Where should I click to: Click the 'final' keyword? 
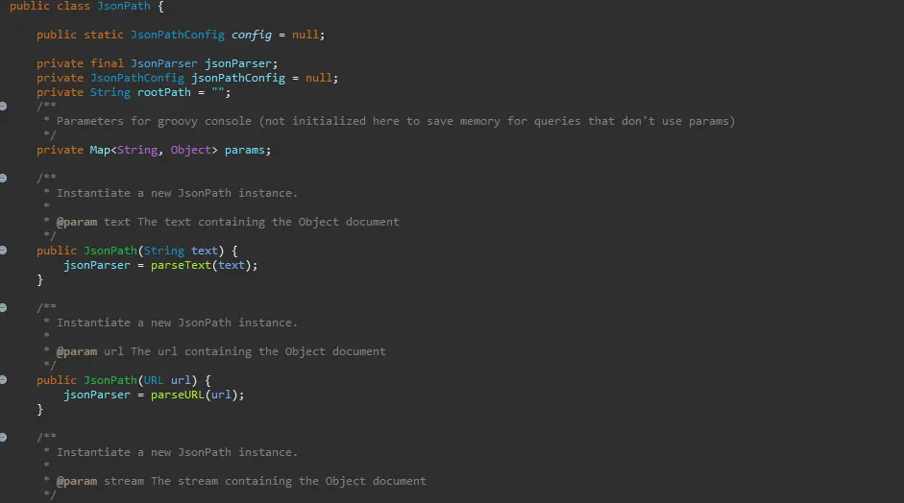108,63
